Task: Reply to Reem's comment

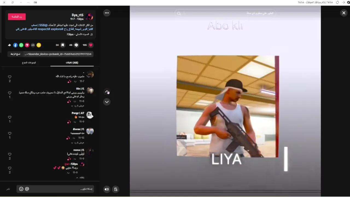Action: pos(74,138)
